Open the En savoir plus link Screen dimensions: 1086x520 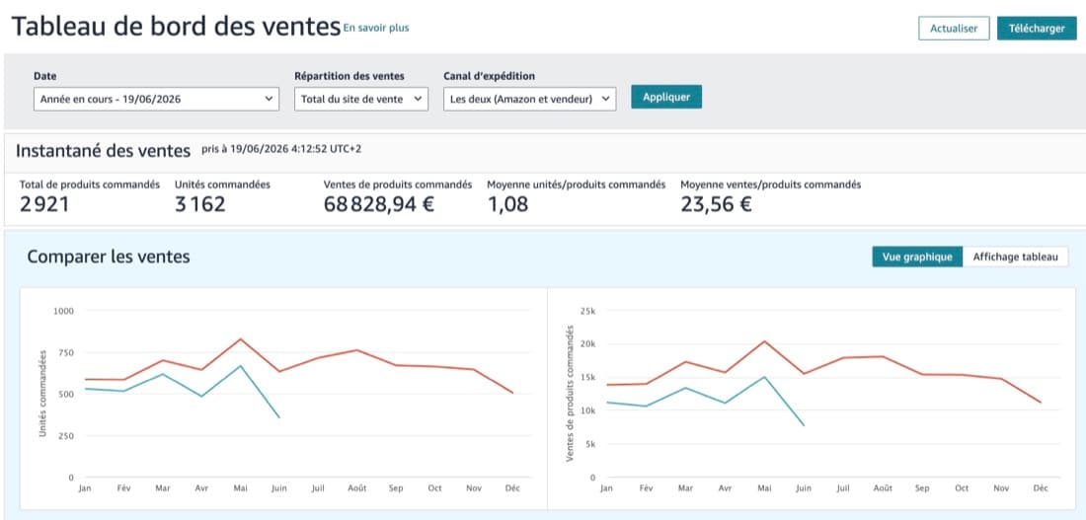click(x=376, y=29)
